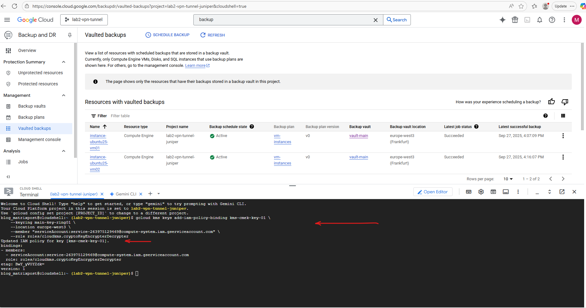The image size is (586, 308).
Task: Collapse the Protection Summary section
Action: coord(64,62)
